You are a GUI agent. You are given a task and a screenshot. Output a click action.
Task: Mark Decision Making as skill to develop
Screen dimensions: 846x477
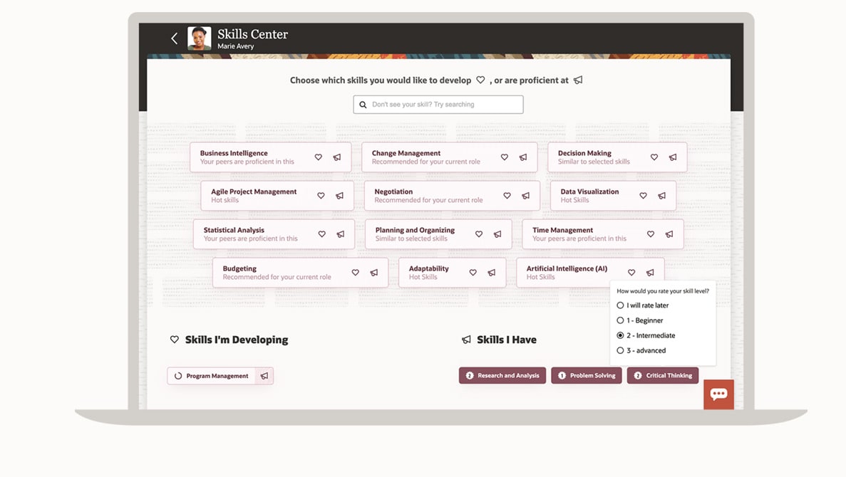pos(654,157)
